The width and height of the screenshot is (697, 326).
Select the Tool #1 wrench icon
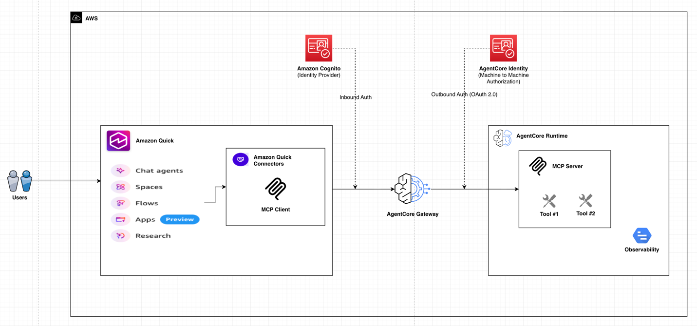tap(549, 201)
